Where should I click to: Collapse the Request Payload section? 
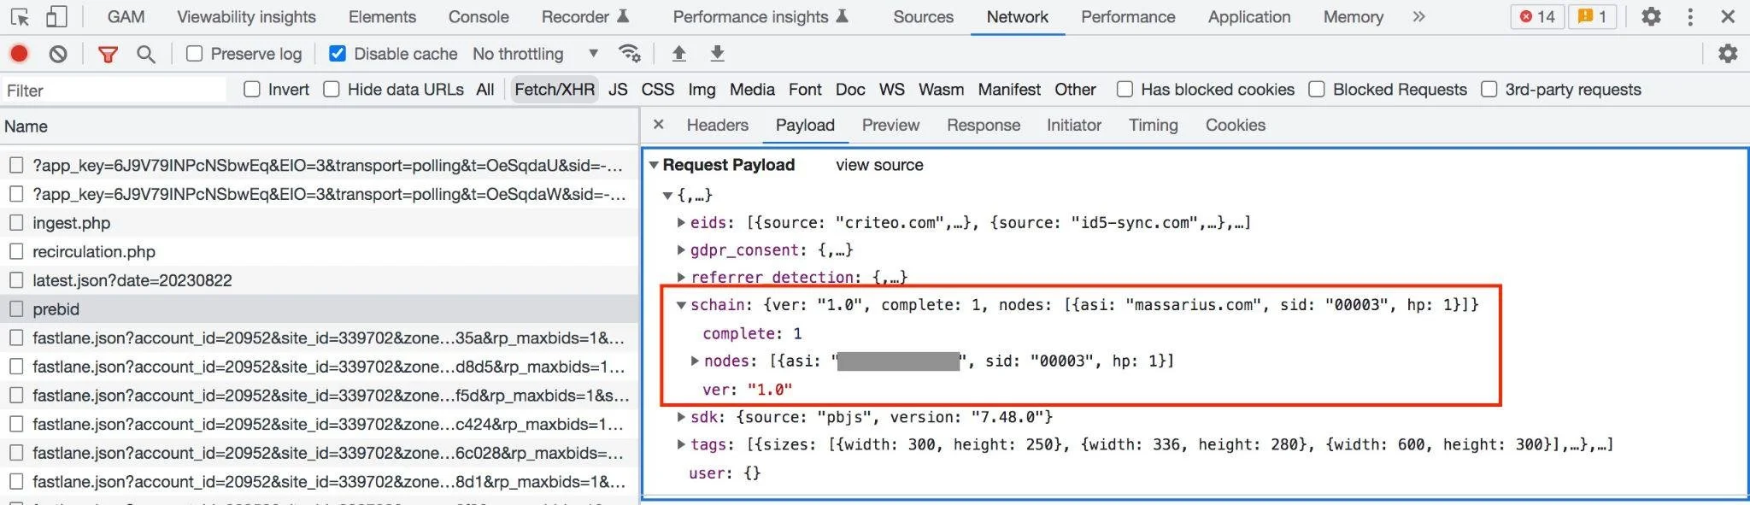[654, 165]
